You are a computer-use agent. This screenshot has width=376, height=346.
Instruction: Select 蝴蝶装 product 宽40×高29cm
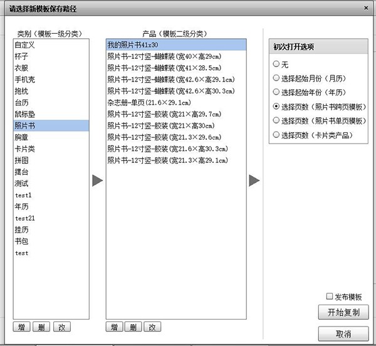click(x=176, y=56)
